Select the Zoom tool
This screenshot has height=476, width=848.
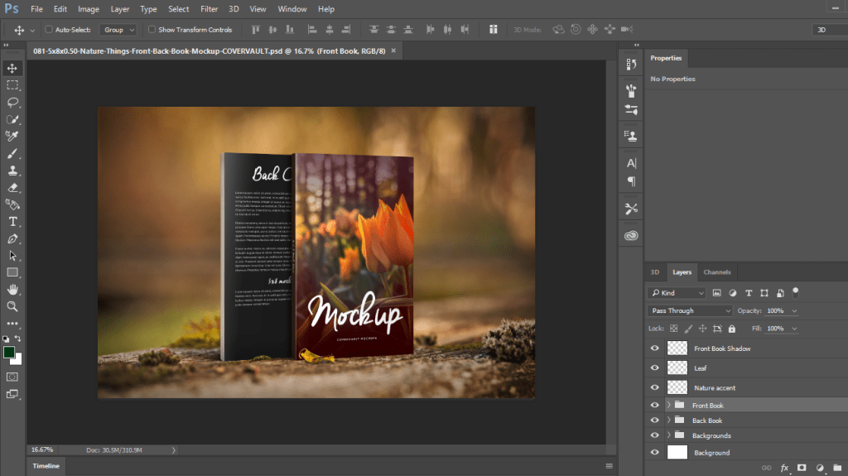pos(12,306)
